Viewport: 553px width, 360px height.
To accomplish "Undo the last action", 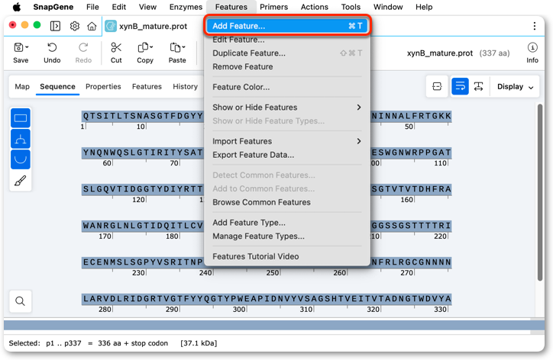I will [x=52, y=47].
